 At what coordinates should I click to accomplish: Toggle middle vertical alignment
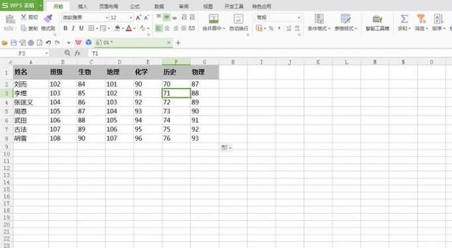166,17
